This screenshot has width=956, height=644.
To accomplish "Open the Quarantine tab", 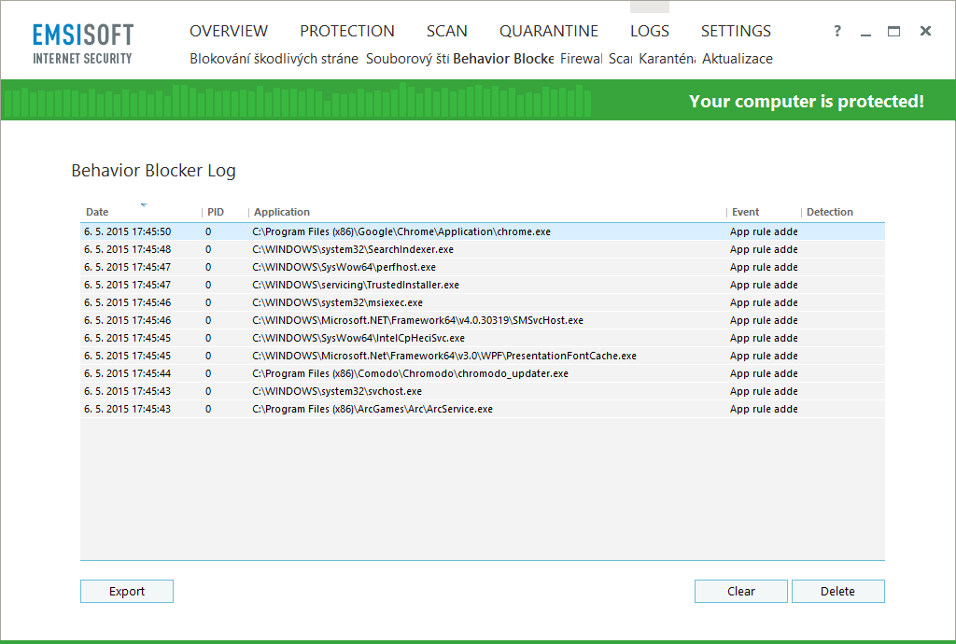I will [x=549, y=31].
